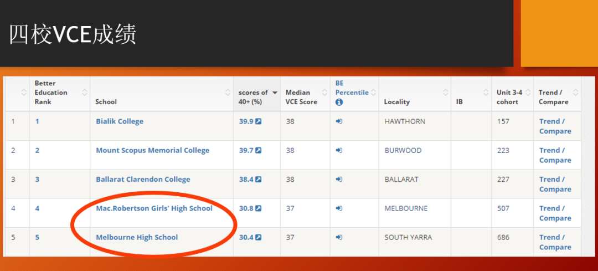Image resolution: width=598 pixels, height=271 pixels.
Task: Click rank link 3 for Ballarat Clarendon
Action: tap(38, 180)
